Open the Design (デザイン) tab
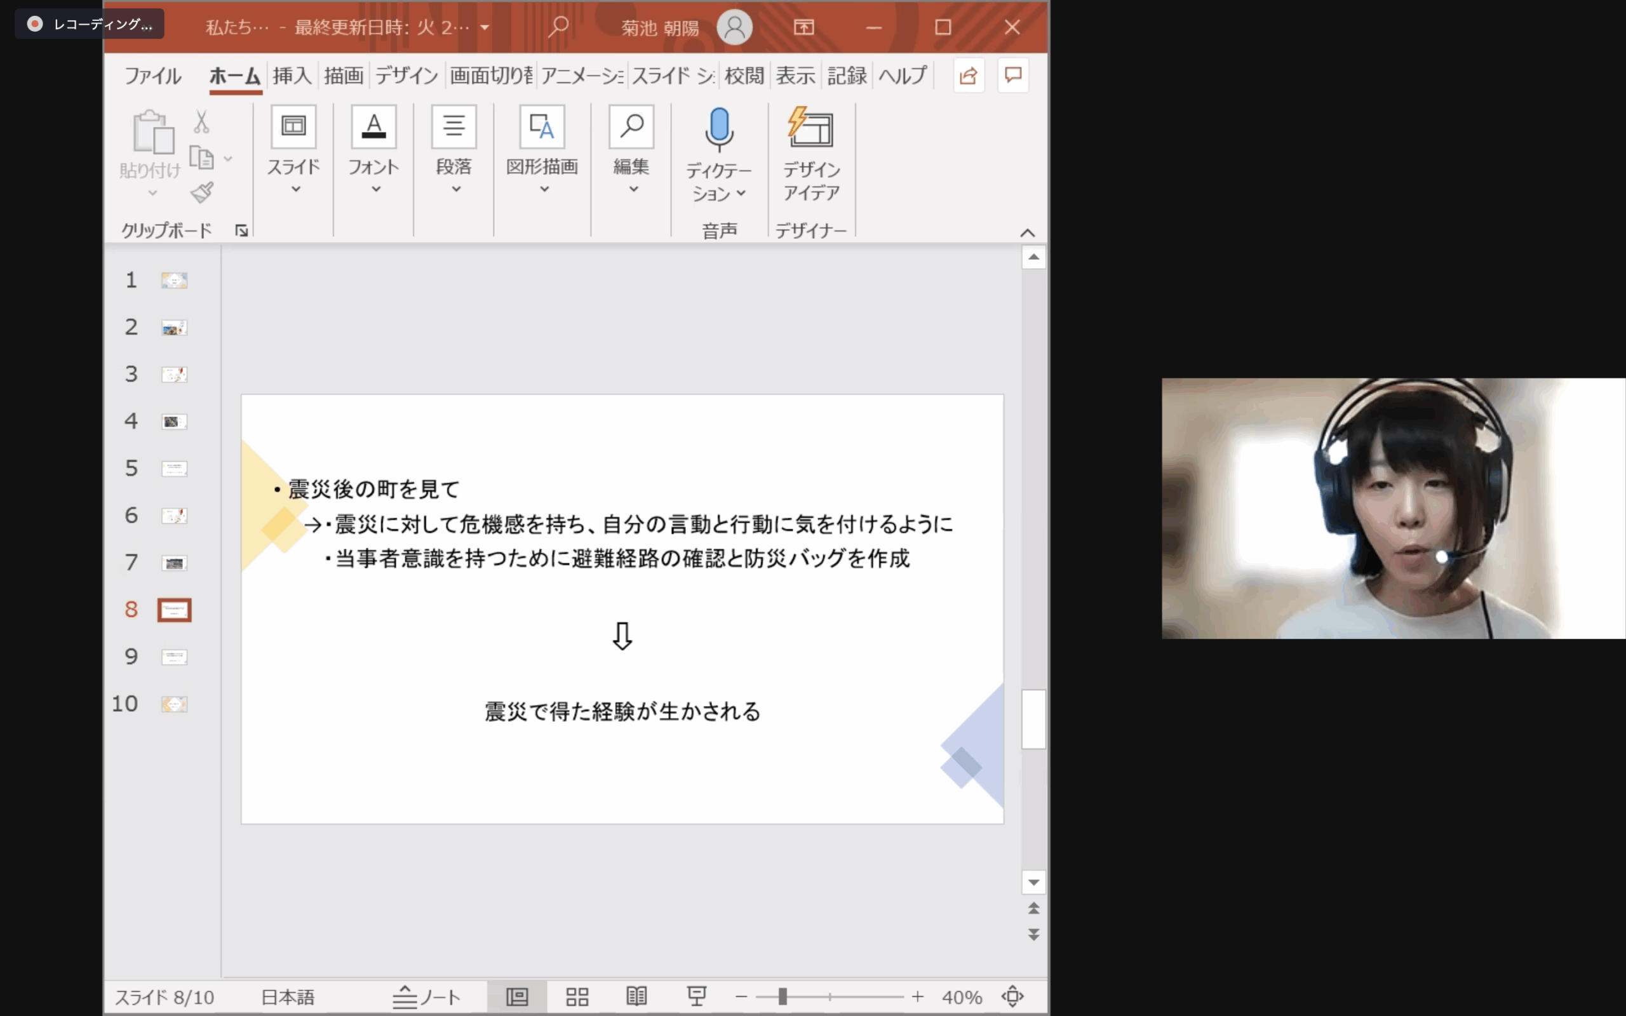This screenshot has height=1016, width=1626. [x=406, y=76]
